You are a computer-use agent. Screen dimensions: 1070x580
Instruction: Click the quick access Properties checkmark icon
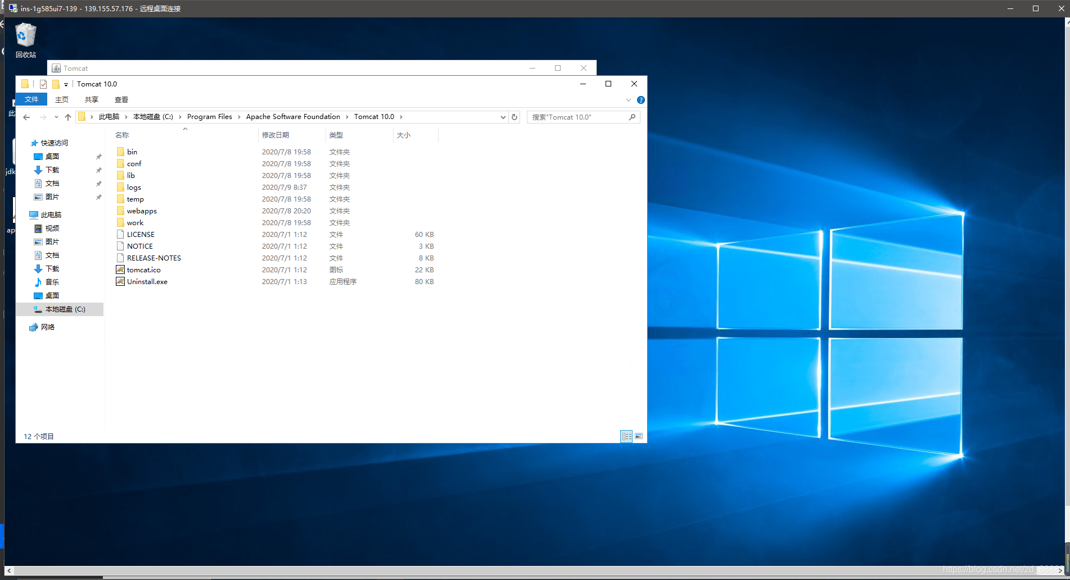click(43, 84)
